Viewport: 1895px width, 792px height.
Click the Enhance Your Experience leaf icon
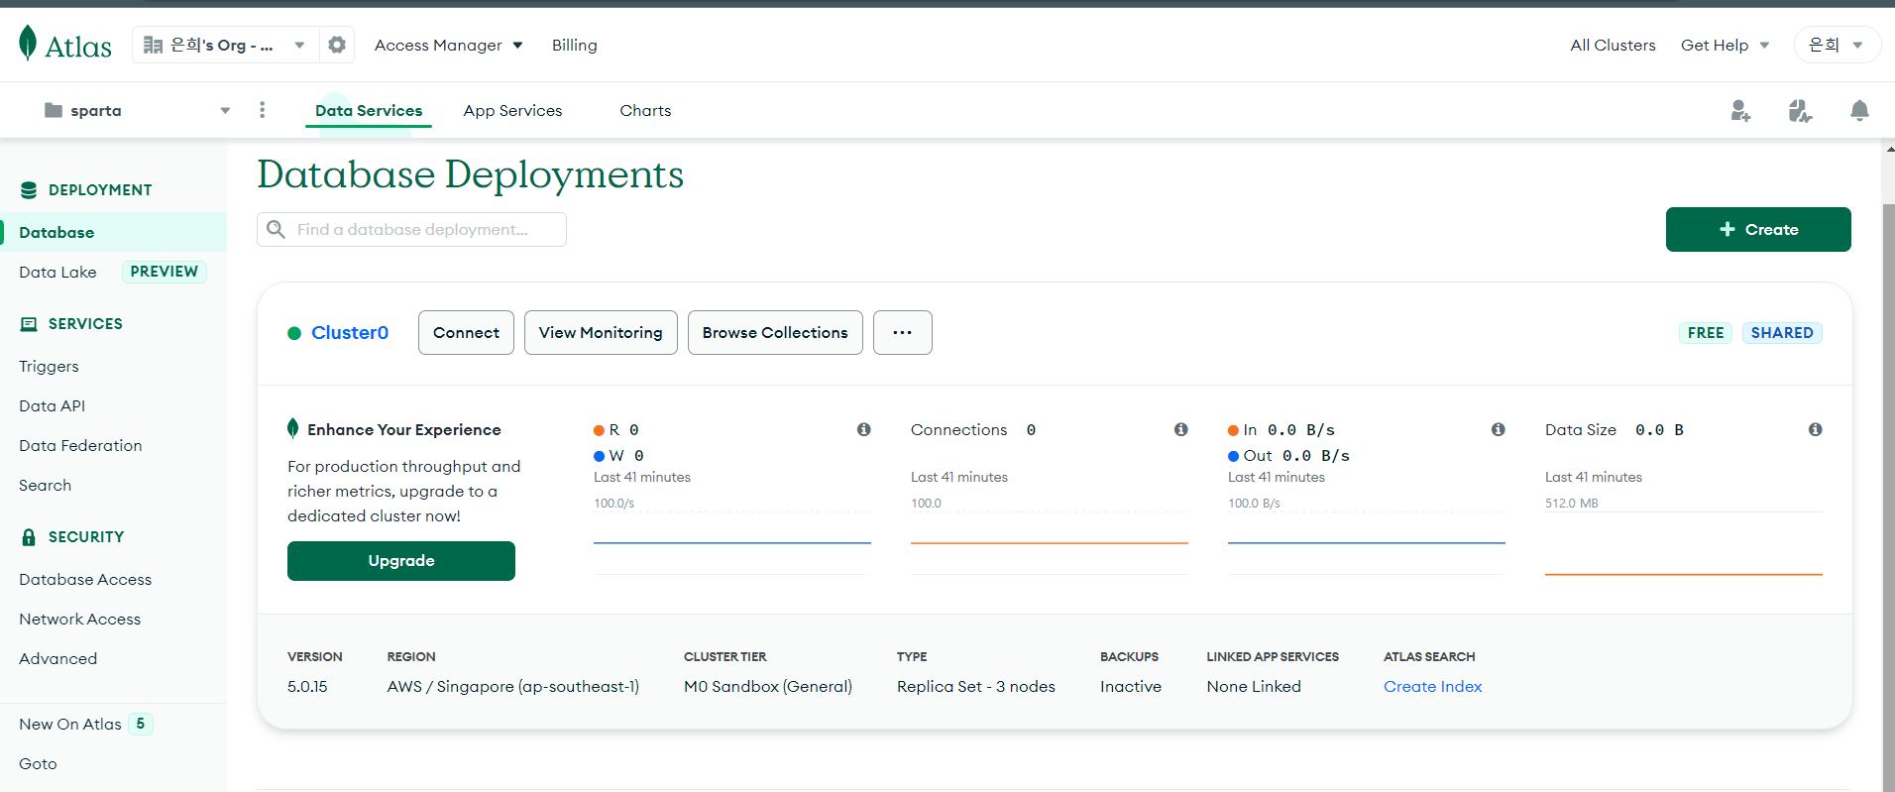[293, 428]
